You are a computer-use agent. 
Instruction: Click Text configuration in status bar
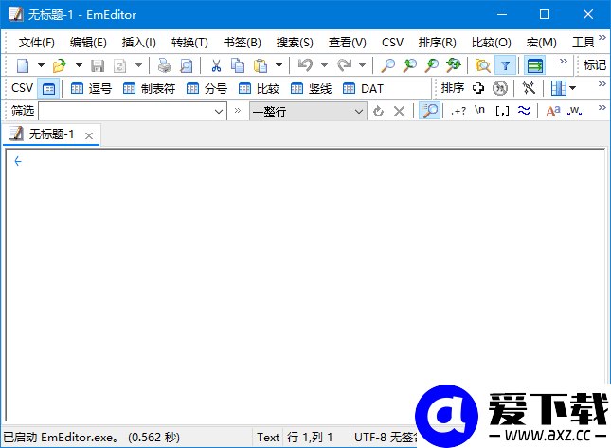click(x=268, y=438)
